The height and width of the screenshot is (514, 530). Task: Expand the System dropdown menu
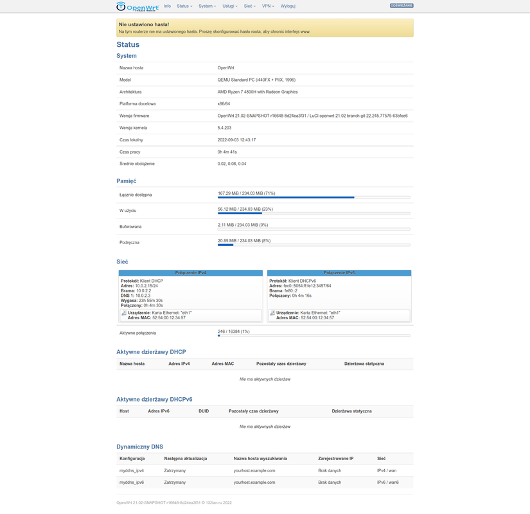[208, 6]
